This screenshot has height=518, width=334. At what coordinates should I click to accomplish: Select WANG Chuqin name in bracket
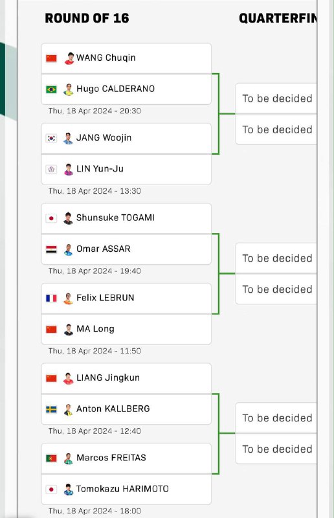click(x=106, y=58)
